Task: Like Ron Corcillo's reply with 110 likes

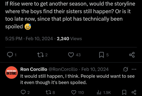Action: click(x=74, y=93)
